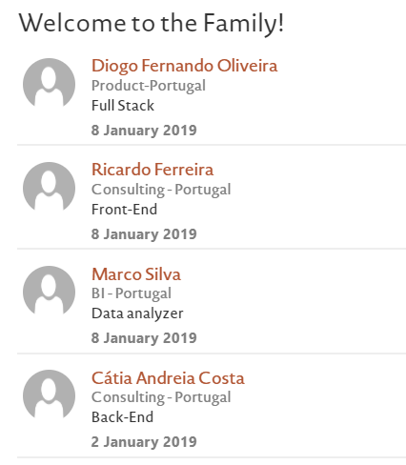Click the Back-End role label
This screenshot has height=465, width=406.
click(122, 417)
